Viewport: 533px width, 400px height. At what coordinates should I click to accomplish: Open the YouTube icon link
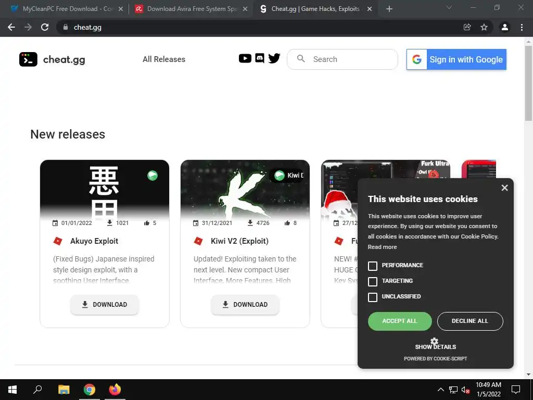[245, 58]
